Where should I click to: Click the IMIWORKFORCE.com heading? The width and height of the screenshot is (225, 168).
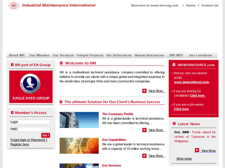[196, 65]
